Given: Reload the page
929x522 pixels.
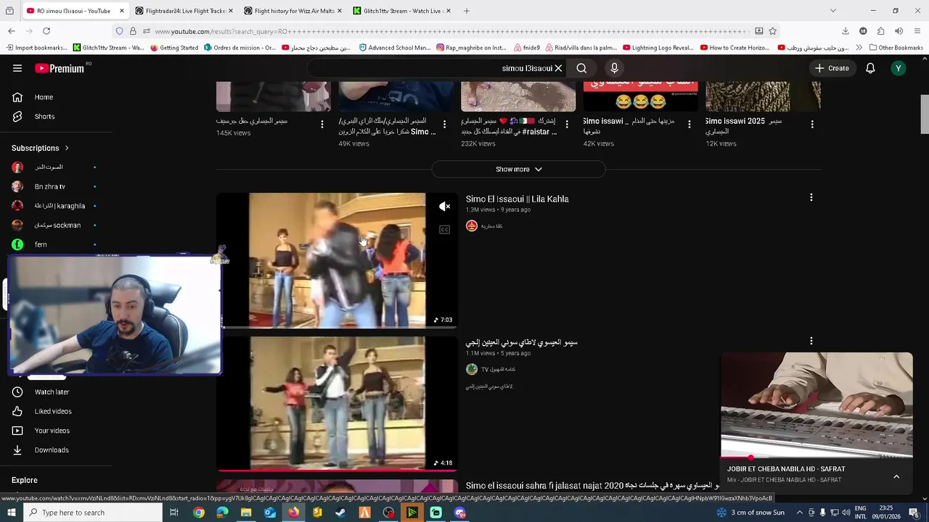Looking at the screenshot, I should point(46,31).
